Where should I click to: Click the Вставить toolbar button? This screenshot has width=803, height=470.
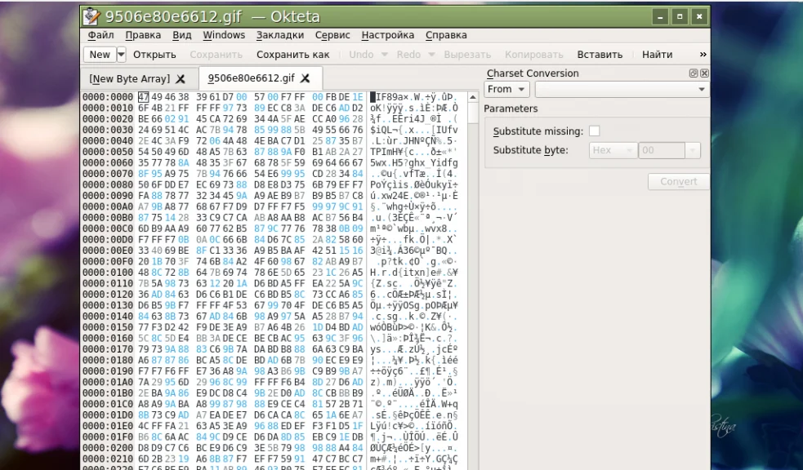[600, 55]
